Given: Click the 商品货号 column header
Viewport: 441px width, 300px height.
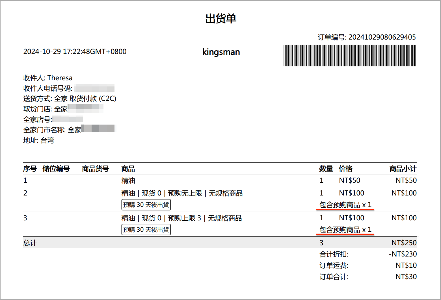Looking at the screenshot, I should pos(95,169).
